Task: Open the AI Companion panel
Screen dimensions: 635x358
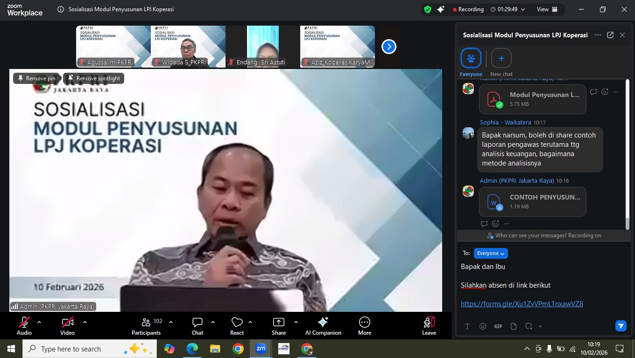Action: [x=323, y=326]
